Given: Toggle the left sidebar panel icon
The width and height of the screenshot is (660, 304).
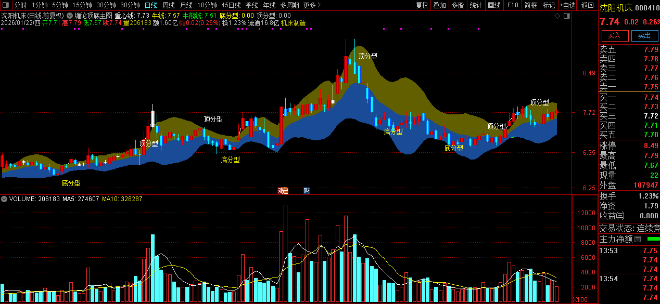Looking at the screenshot, I should pos(5,5).
